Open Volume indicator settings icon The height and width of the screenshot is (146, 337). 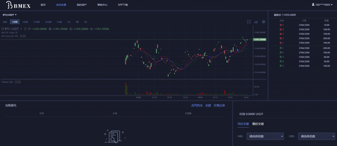click(x=16, y=82)
